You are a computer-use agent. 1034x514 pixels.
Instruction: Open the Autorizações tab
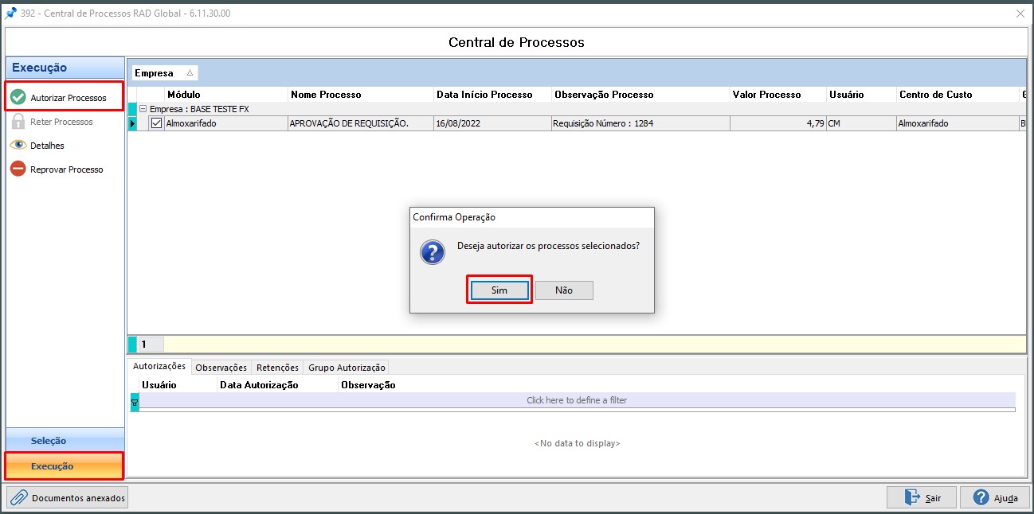click(x=159, y=366)
